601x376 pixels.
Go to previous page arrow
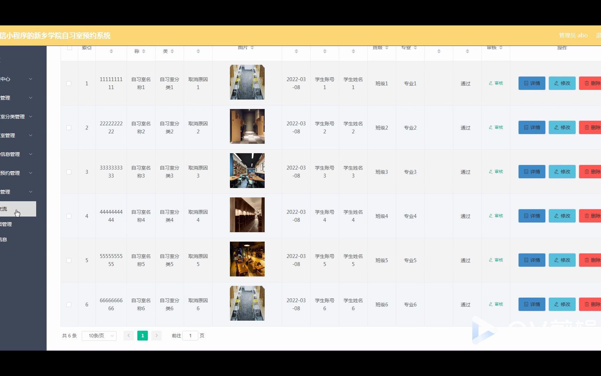point(129,336)
